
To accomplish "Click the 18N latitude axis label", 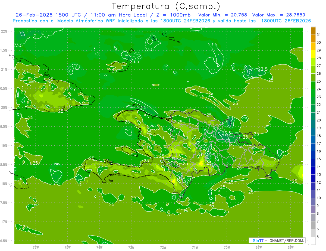I will pyautogui.click(x=4, y=184).
